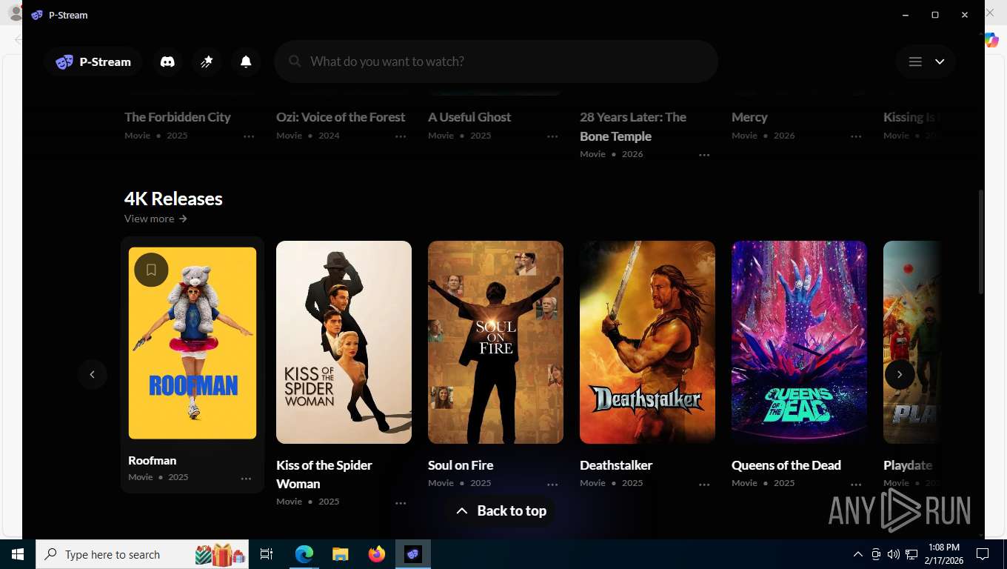Launch Firefox from the taskbar

(377, 554)
